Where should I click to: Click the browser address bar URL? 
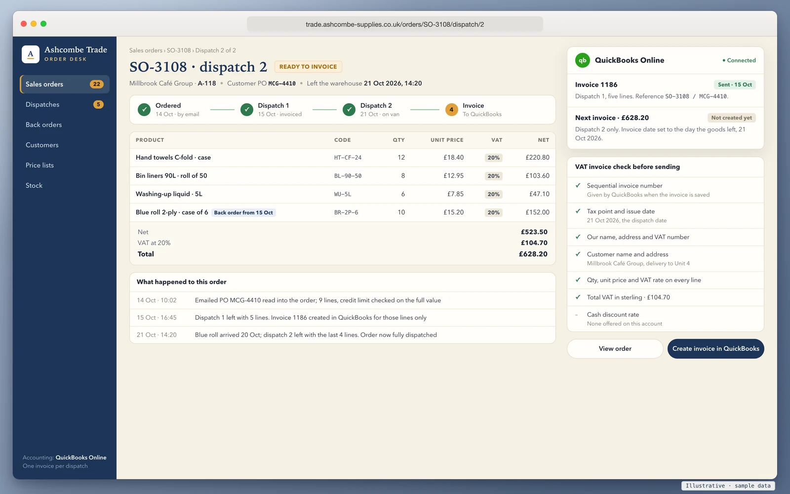(395, 24)
